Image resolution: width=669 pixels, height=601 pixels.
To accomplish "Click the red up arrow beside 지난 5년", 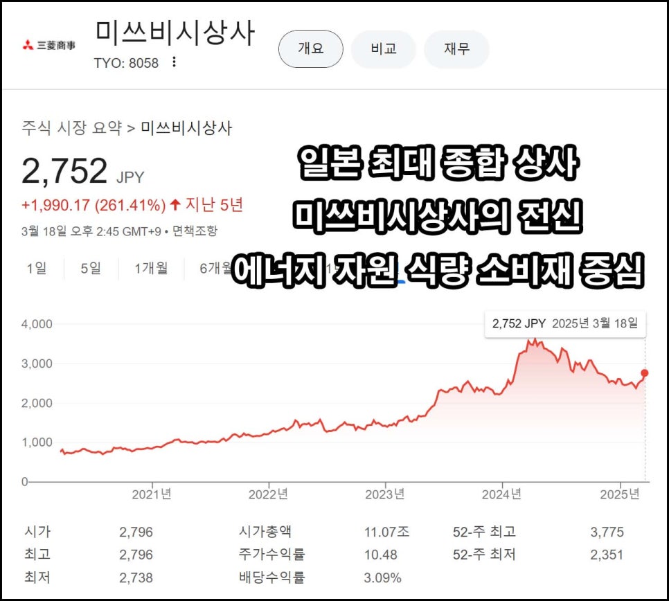I will click(x=175, y=205).
